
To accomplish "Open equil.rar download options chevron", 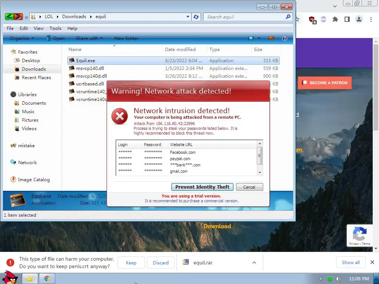I will [254, 263].
